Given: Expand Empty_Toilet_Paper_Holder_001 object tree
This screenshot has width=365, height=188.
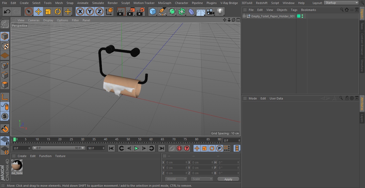Looking at the screenshot, I should pyautogui.click(x=244, y=16).
